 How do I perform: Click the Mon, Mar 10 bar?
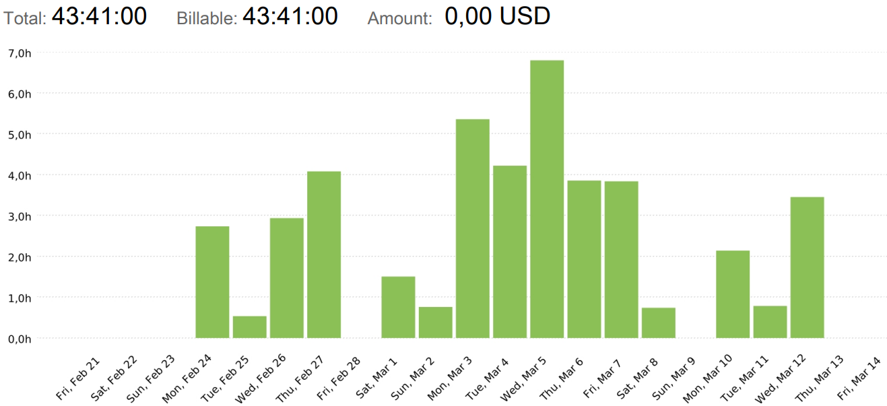coord(733,294)
